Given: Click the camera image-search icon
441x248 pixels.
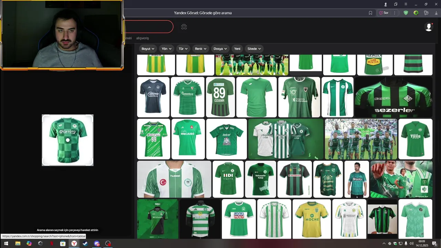Looking at the screenshot, I should tap(184, 27).
